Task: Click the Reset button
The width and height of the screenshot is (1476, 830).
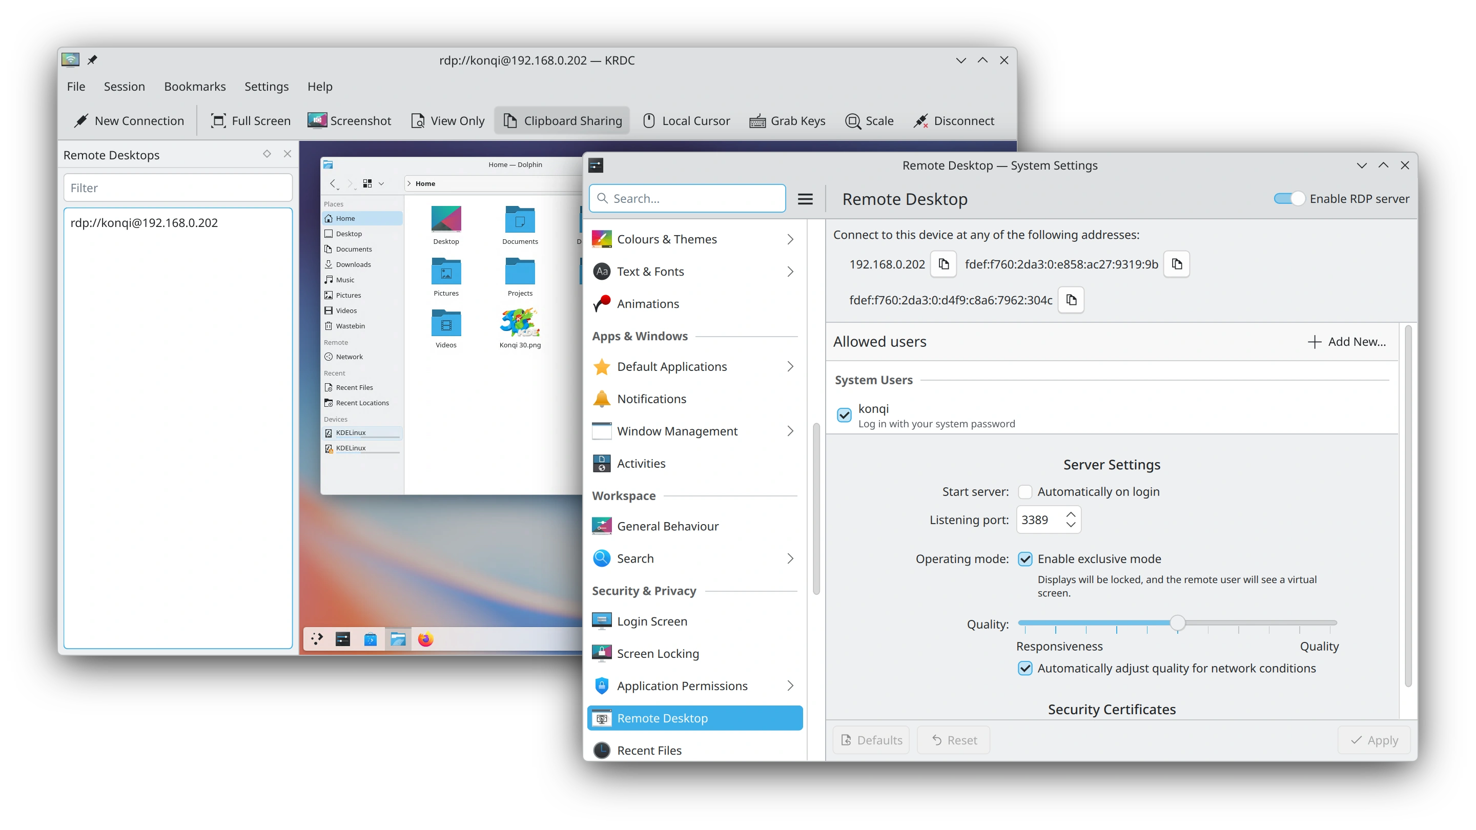Action: (x=953, y=740)
